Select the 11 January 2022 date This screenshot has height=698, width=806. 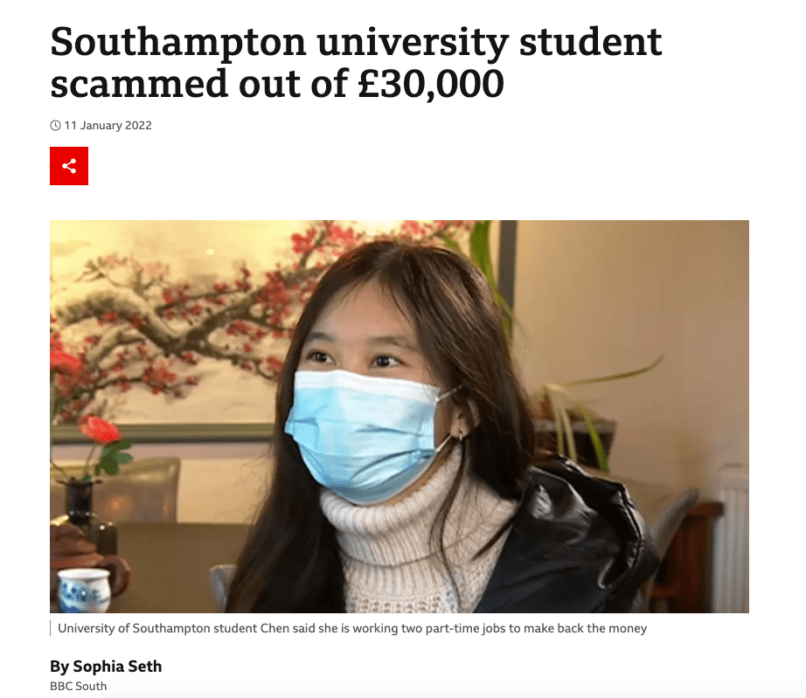click(x=108, y=125)
